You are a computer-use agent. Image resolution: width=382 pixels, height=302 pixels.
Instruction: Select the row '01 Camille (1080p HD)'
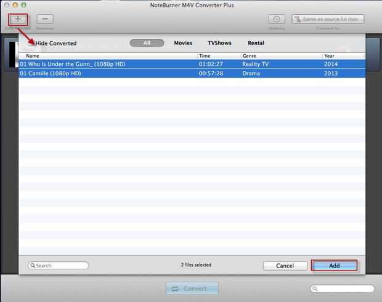pyautogui.click(x=192, y=73)
